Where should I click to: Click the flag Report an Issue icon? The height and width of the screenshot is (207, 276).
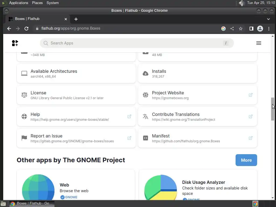24,138
